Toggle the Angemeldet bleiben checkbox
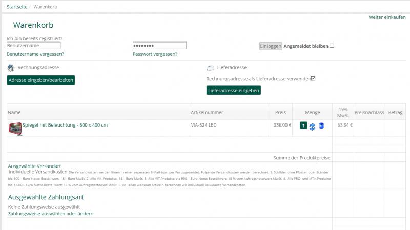This screenshot has height=230, width=410. tap(332, 46)
